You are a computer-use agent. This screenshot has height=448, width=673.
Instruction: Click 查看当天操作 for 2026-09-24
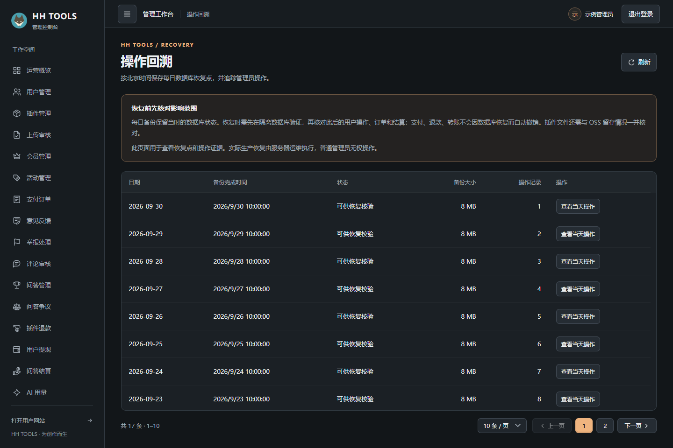[x=578, y=371]
